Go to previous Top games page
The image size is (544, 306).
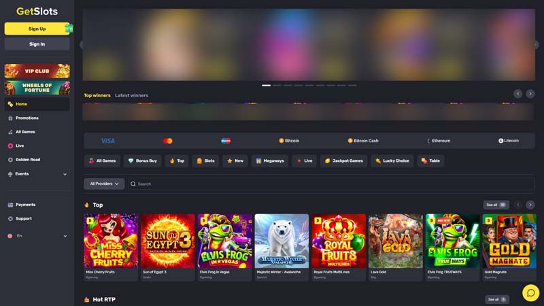pyautogui.click(x=518, y=205)
